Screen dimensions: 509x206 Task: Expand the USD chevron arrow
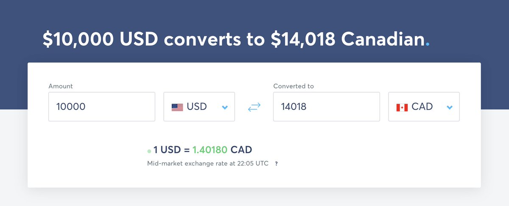pos(225,107)
